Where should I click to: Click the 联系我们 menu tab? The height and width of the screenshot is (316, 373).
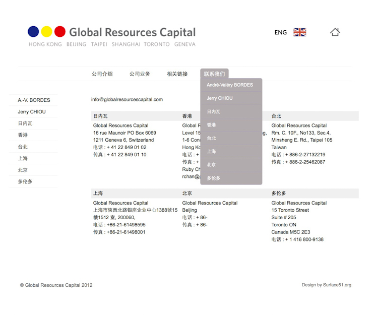tap(214, 74)
